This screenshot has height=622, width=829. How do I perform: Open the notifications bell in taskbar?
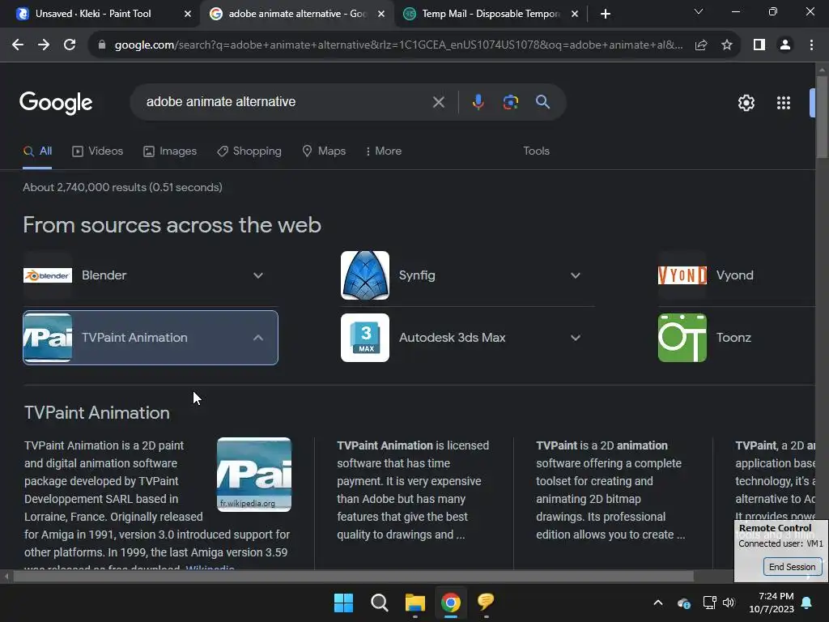(807, 603)
